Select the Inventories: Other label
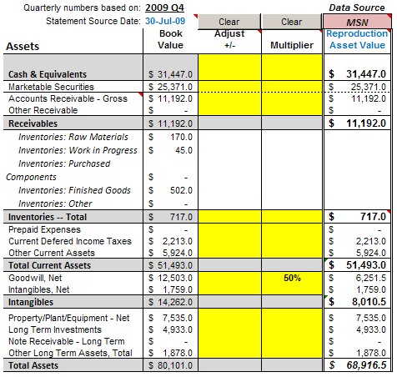397x377 pixels. (x=55, y=204)
